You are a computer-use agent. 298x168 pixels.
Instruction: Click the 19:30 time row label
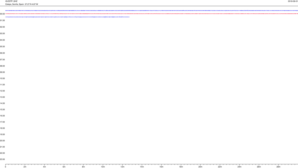(2, 134)
